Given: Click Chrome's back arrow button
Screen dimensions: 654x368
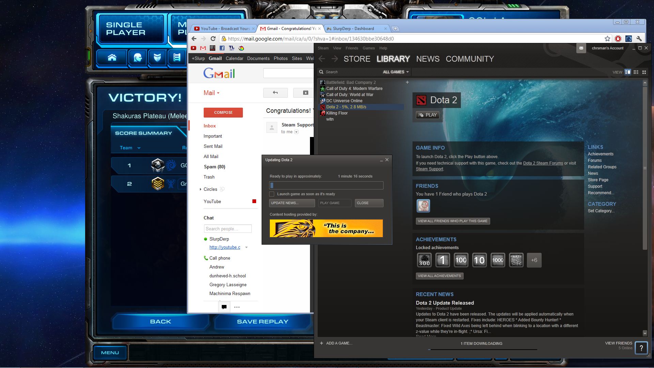Looking at the screenshot, I should (x=194, y=39).
